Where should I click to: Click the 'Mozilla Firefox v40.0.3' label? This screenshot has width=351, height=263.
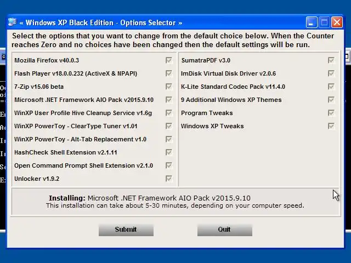(x=47, y=60)
